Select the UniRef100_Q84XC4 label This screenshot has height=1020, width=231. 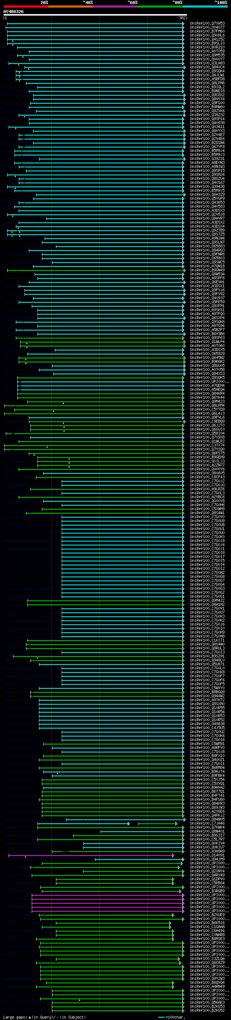pyautogui.click(x=207, y=67)
